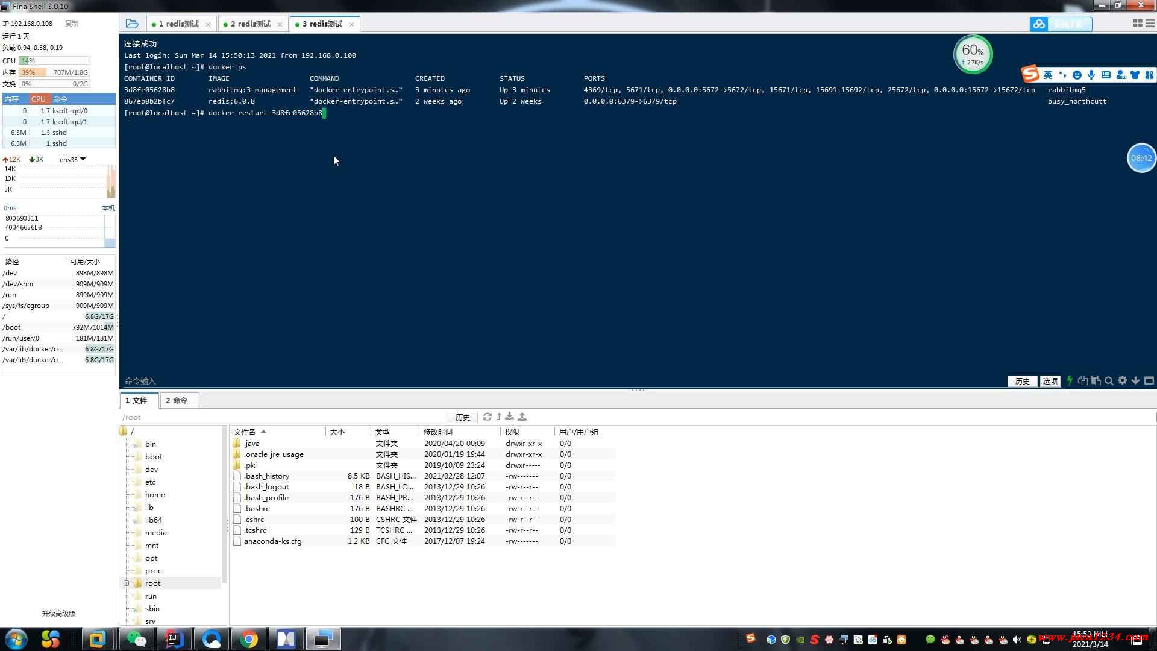This screenshot has height=651, width=1157.
Task: Copy terminal text with copy icon
Action: click(x=1083, y=380)
